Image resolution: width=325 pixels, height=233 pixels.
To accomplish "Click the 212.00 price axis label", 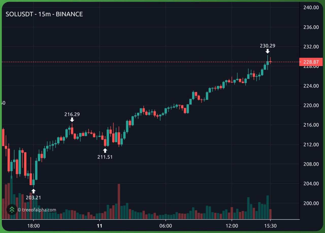I will click(311, 144).
